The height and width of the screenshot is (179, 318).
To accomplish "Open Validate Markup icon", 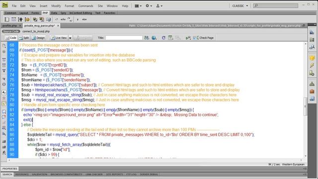I will coord(188,38).
